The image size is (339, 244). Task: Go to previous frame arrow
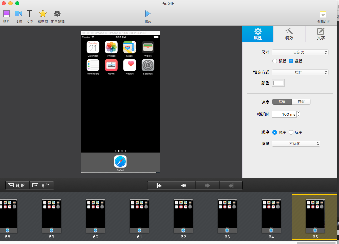coord(183,185)
